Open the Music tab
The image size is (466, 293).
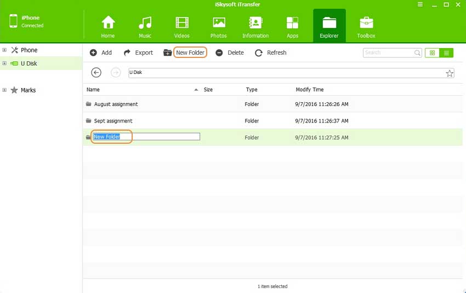coord(145,26)
